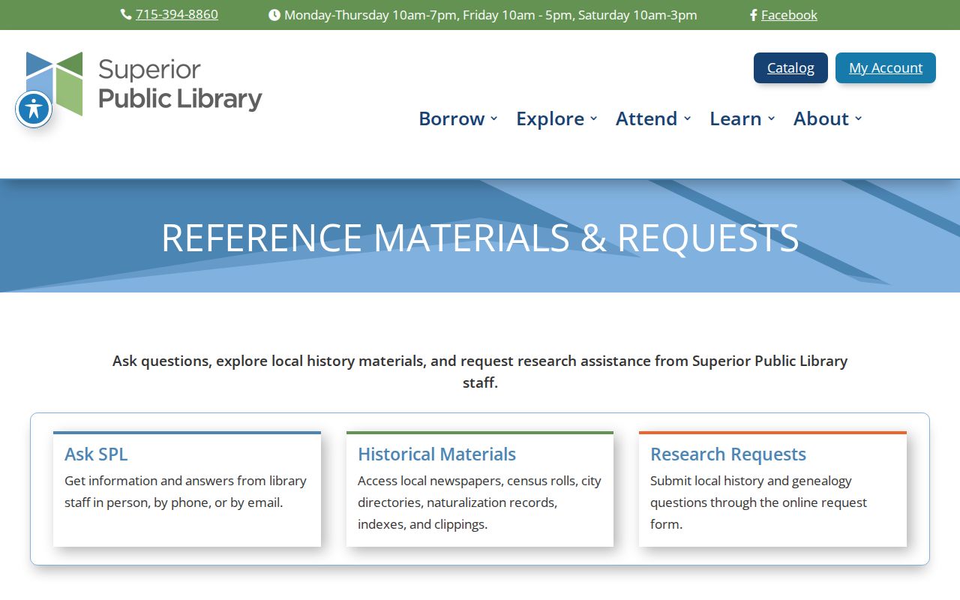Click the 'Ask questions, explore local history' intro text
The image size is (960, 600).
pos(480,371)
